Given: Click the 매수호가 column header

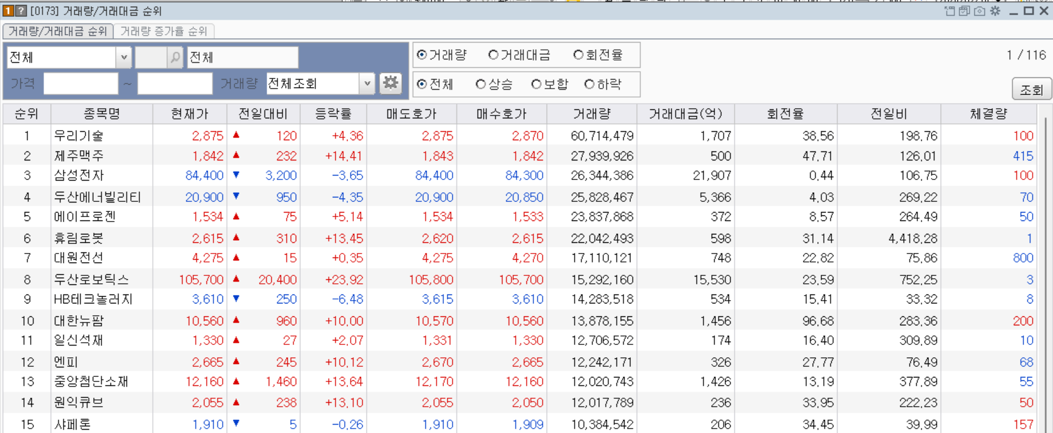Looking at the screenshot, I should tap(502, 114).
